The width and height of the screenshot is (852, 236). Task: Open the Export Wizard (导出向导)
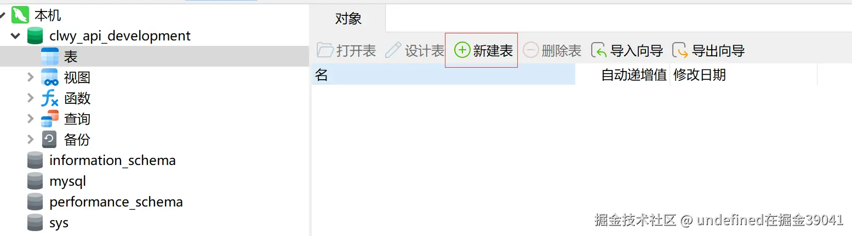(708, 51)
